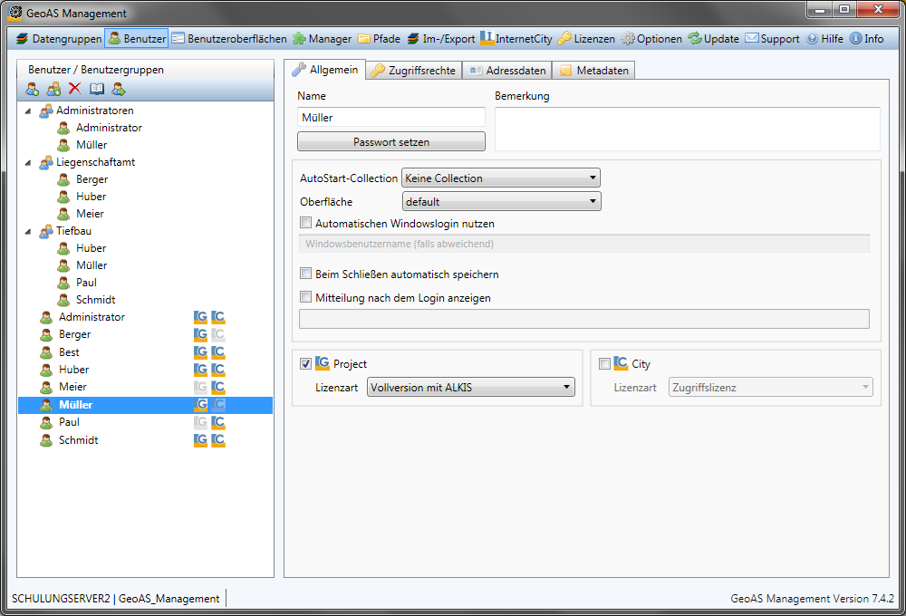The width and height of the screenshot is (906, 616).
Task: Open the AutoStart-Collection dropdown
Action: pyautogui.click(x=501, y=178)
